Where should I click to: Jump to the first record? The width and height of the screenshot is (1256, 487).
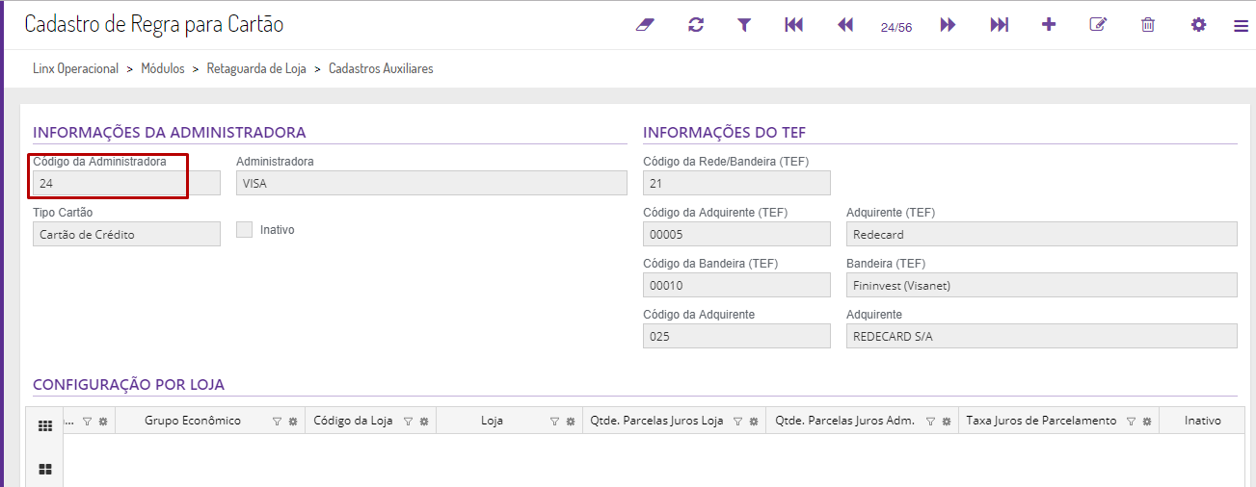(793, 25)
